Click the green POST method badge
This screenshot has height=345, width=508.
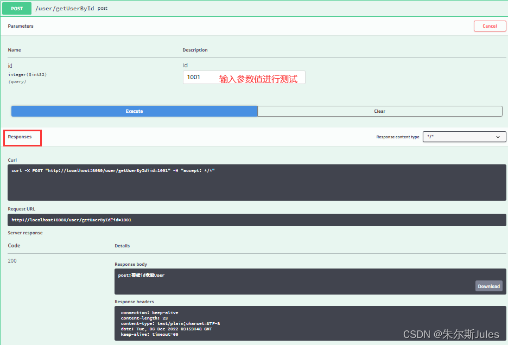pyautogui.click(x=17, y=9)
